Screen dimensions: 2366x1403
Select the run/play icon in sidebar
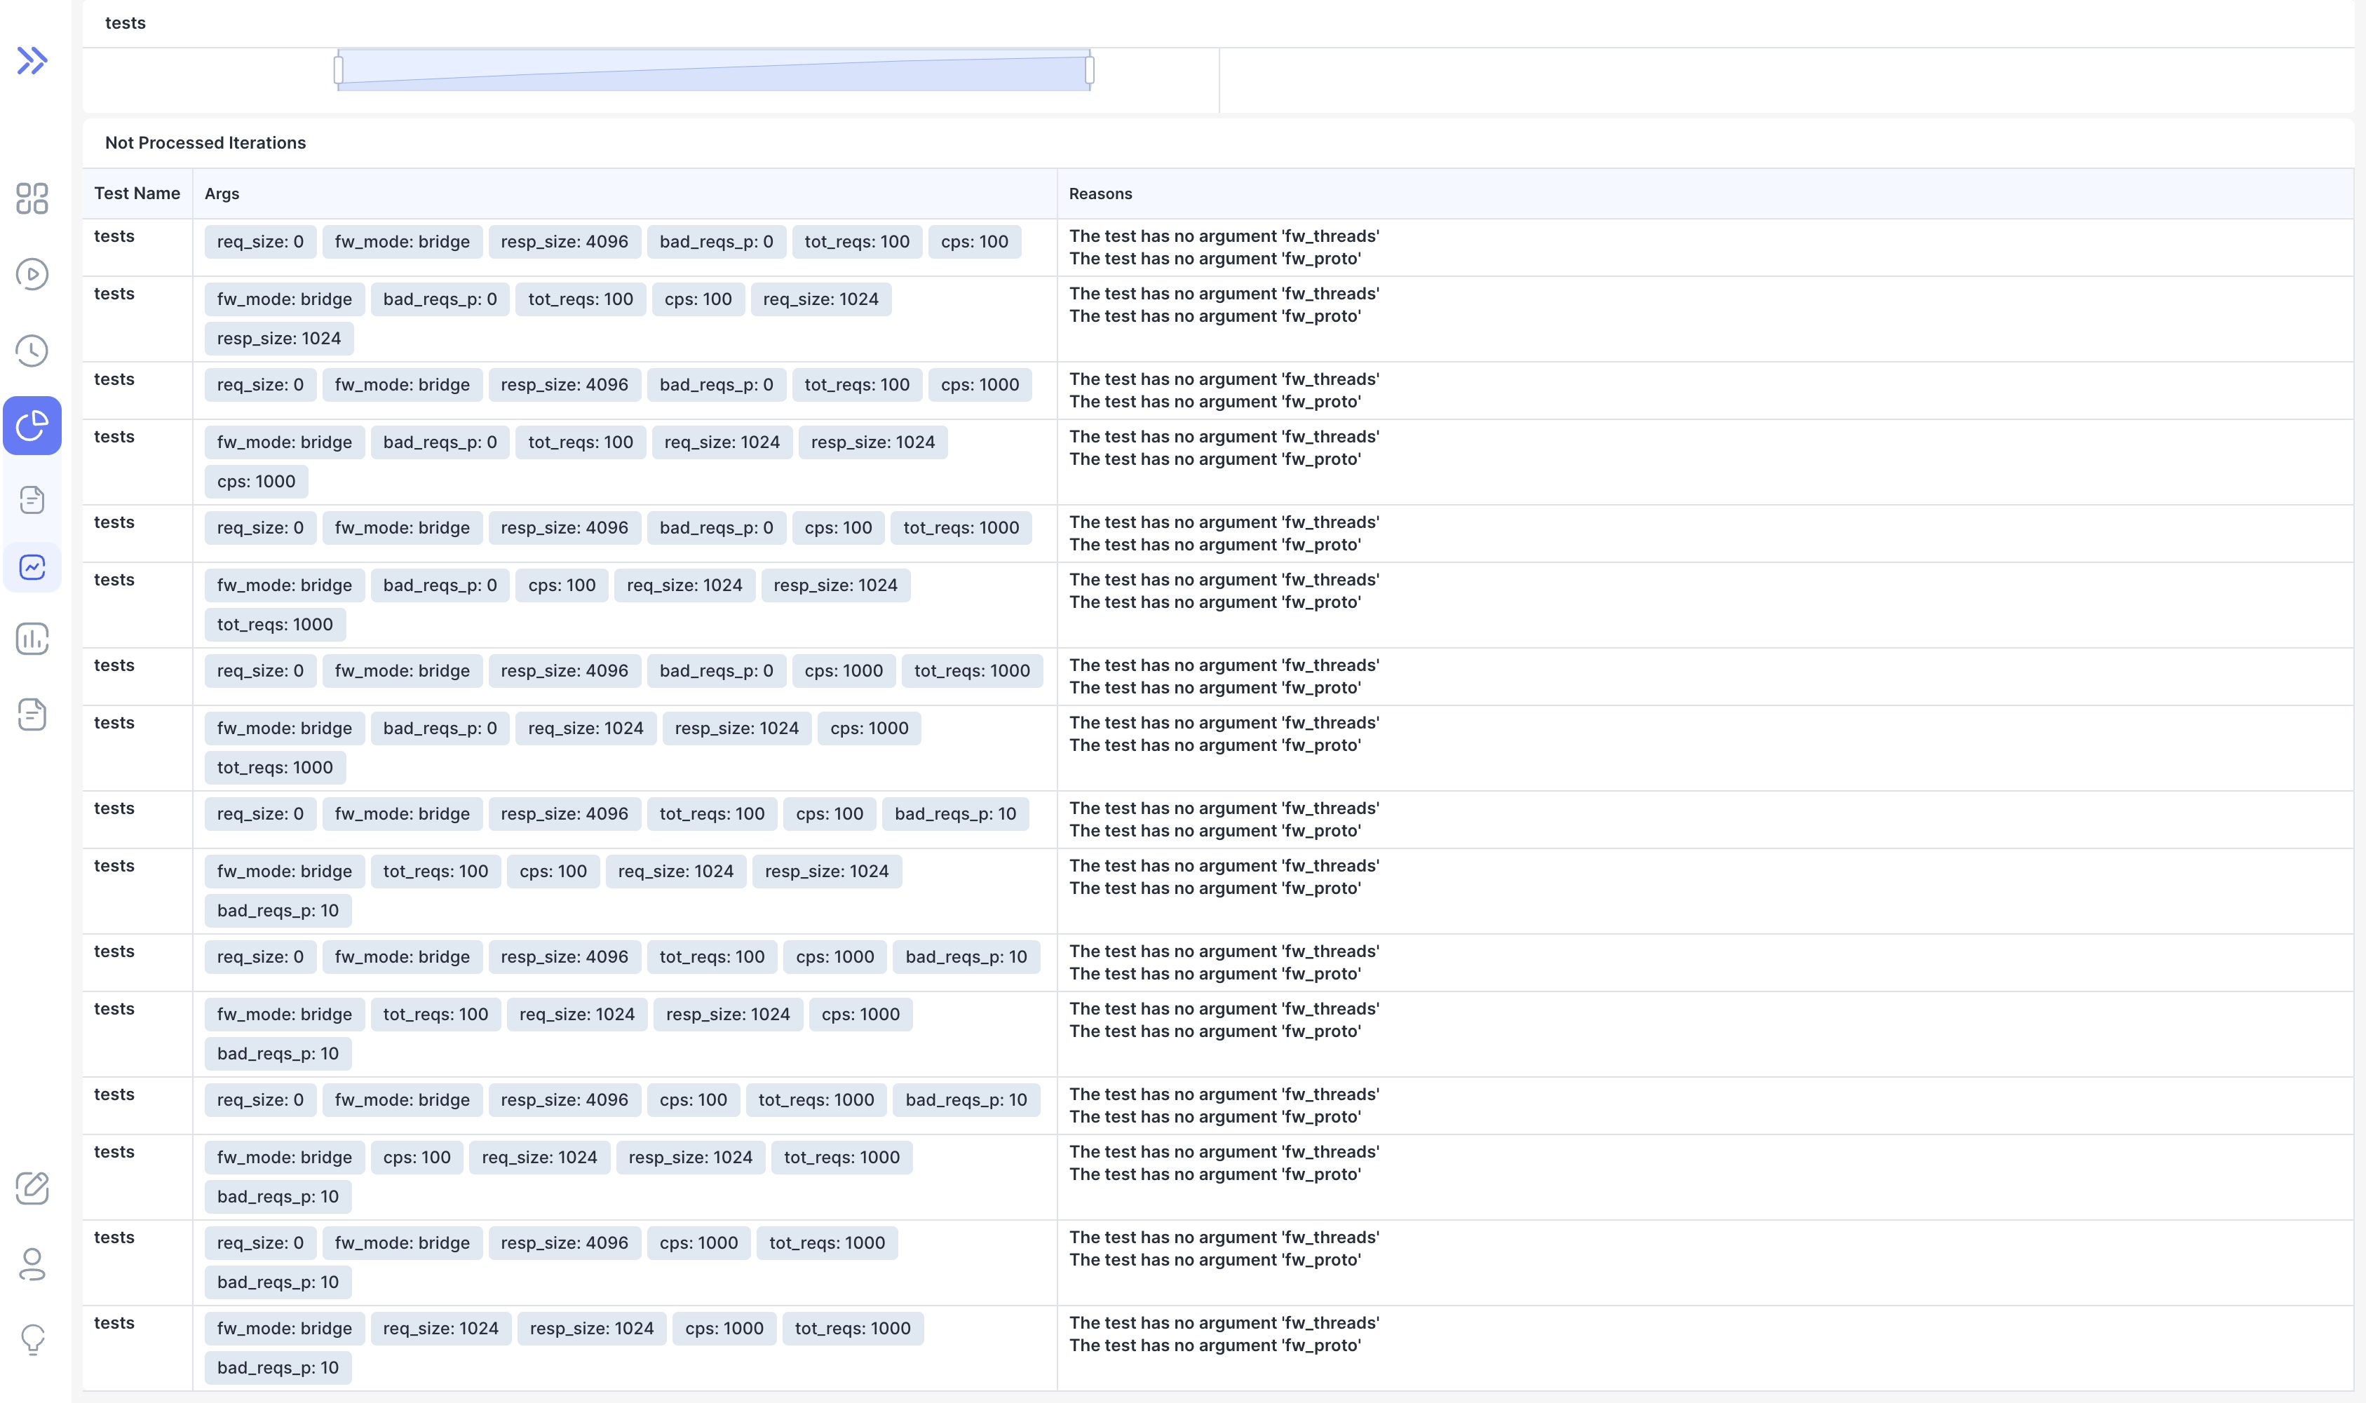point(32,274)
